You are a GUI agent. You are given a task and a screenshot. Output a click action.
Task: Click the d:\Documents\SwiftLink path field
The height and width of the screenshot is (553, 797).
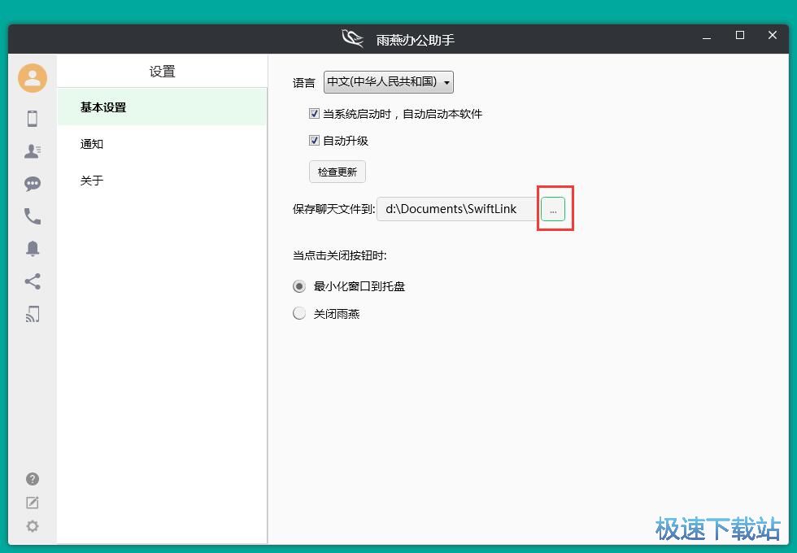click(x=458, y=209)
